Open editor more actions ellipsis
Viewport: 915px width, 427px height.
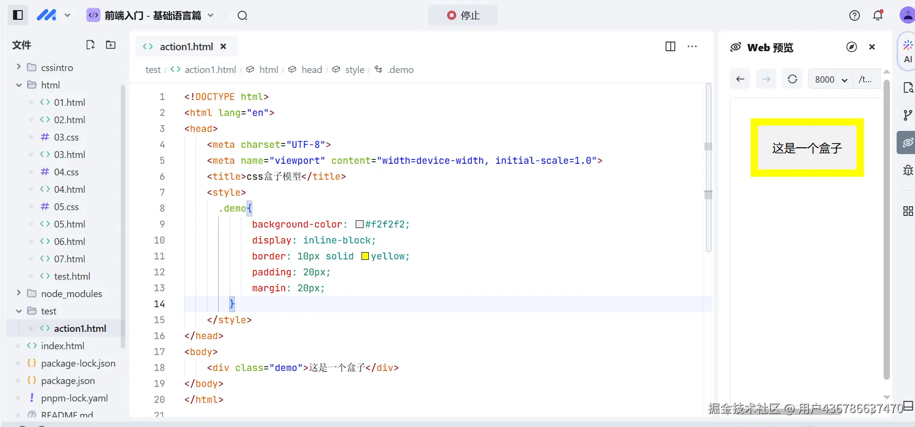tap(692, 46)
